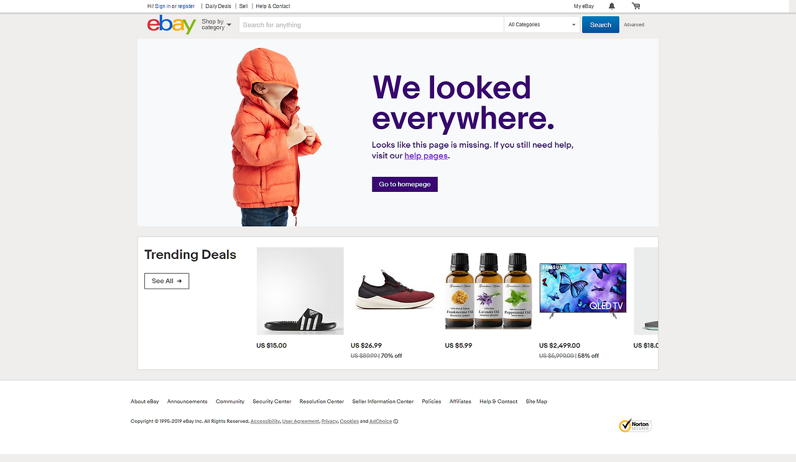Open Resolution Center footer link
The width and height of the screenshot is (796, 462).
322,402
